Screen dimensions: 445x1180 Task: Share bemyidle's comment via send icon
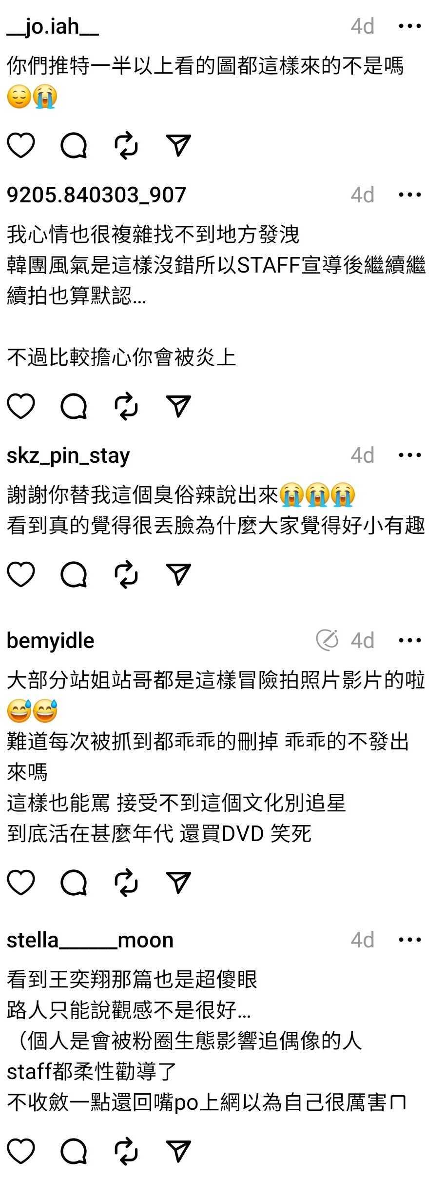178,882
